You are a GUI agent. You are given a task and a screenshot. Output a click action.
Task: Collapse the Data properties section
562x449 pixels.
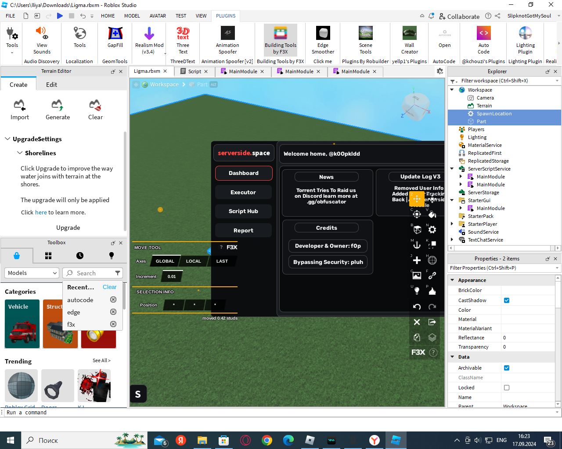452,357
